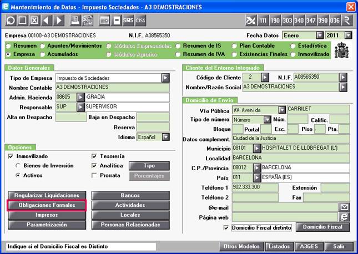358x254 pixels.
Task: Open the Código de Cliente lookup arrow
Action: [265, 78]
